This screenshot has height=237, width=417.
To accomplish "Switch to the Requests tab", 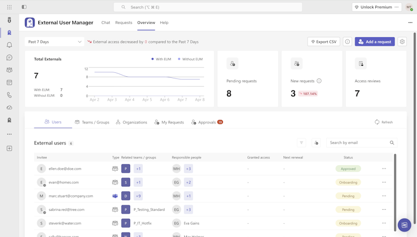I will pyautogui.click(x=123, y=23).
